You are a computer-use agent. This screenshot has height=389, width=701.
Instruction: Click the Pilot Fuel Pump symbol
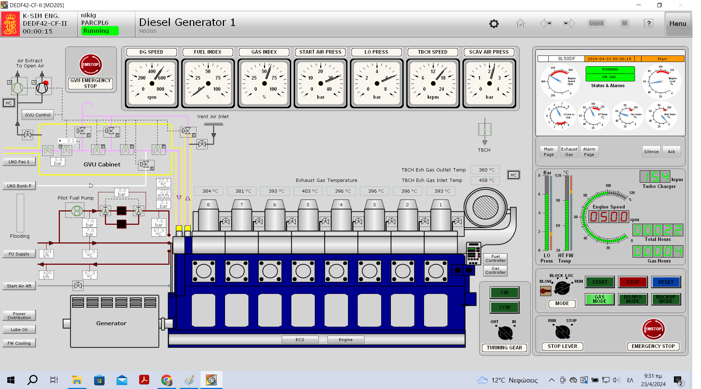click(77, 211)
